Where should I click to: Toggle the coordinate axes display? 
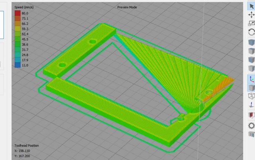(x=251, y=78)
